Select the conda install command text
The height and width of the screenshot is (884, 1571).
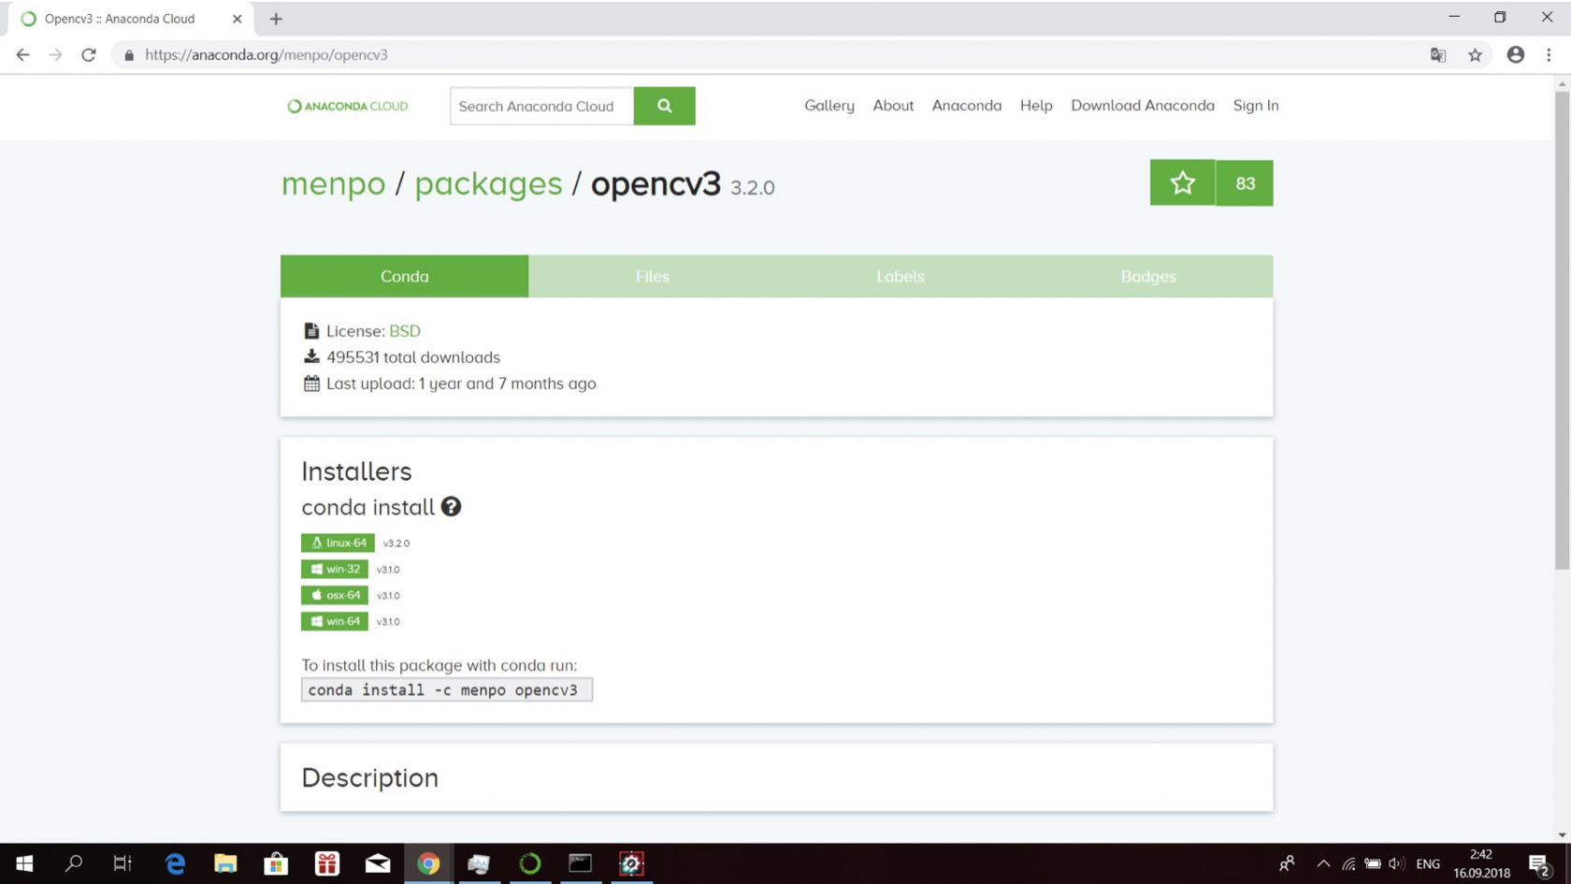(x=446, y=689)
